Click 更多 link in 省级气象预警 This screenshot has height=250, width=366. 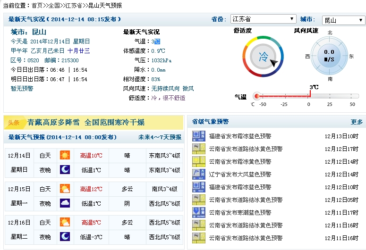pos(357,122)
